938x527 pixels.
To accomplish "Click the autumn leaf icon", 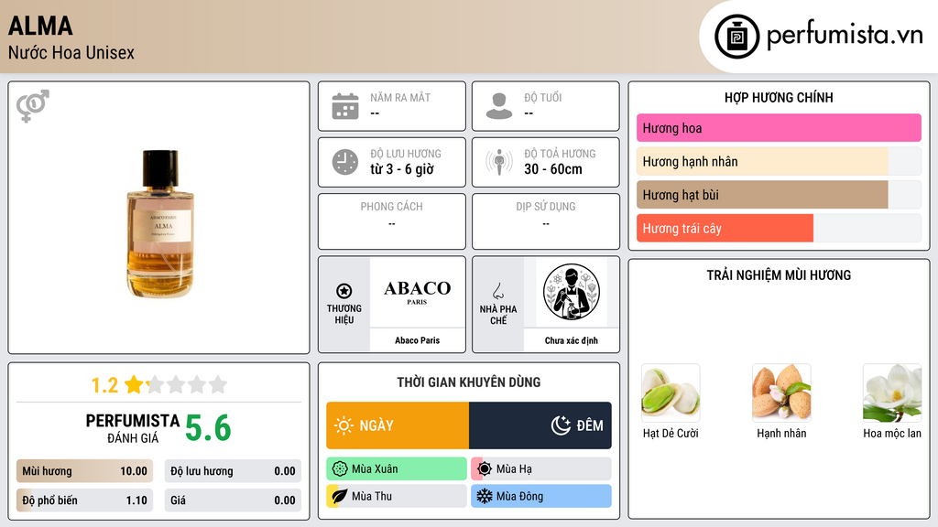I will pos(340,497).
